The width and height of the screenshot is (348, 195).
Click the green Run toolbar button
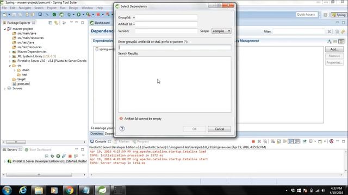tap(78, 15)
